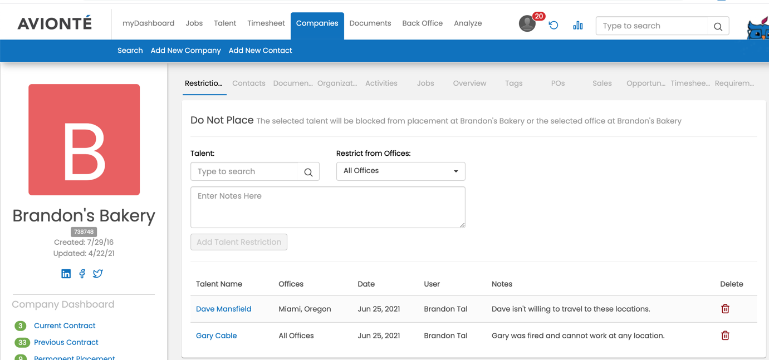
Task: Switch to the Organization tab
Action: point(337,83)
